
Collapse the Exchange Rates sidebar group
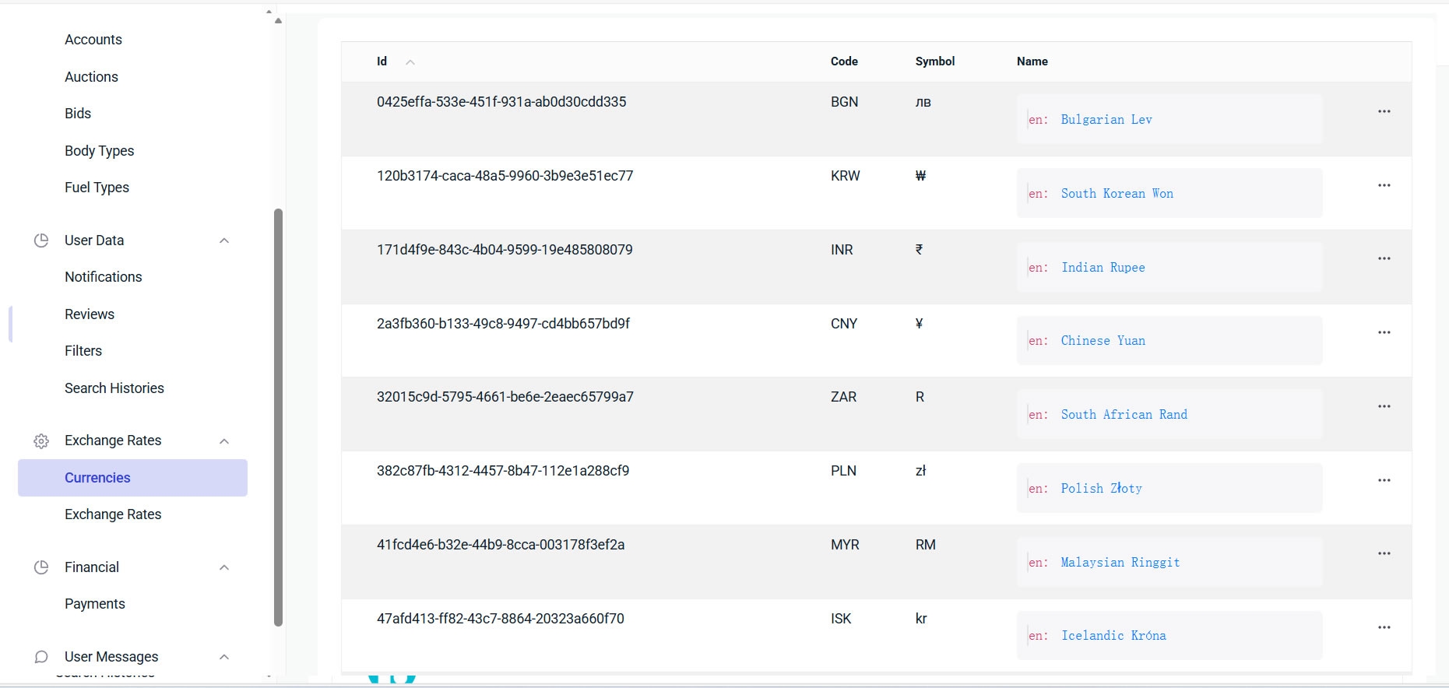(224, 441)
